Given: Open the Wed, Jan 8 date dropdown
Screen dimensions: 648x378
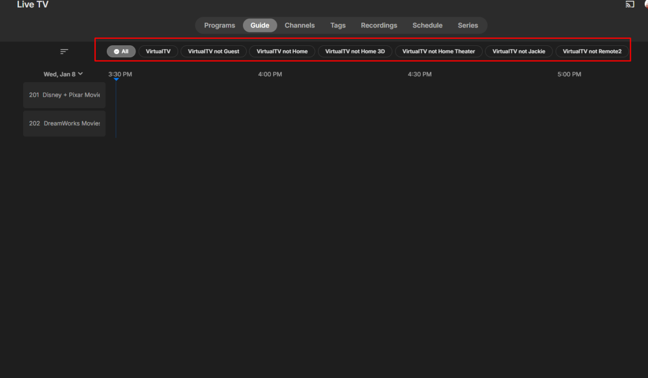Looking at the screenshot, I should tap(63, 74).
